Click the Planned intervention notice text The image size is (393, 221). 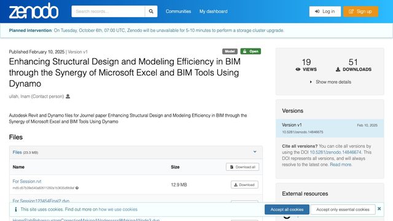pyautogui.click(x=146, y=30)
